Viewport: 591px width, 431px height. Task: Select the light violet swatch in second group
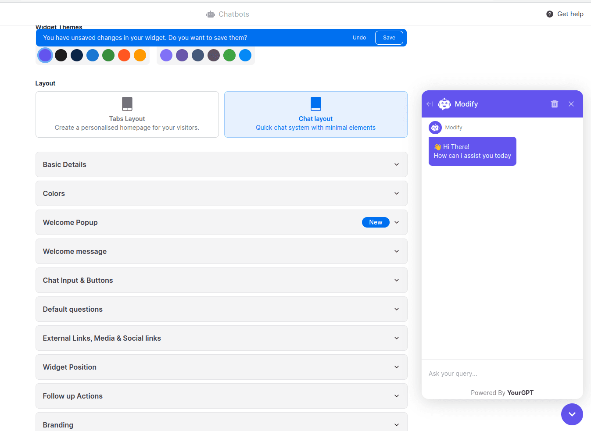point(166,55)
